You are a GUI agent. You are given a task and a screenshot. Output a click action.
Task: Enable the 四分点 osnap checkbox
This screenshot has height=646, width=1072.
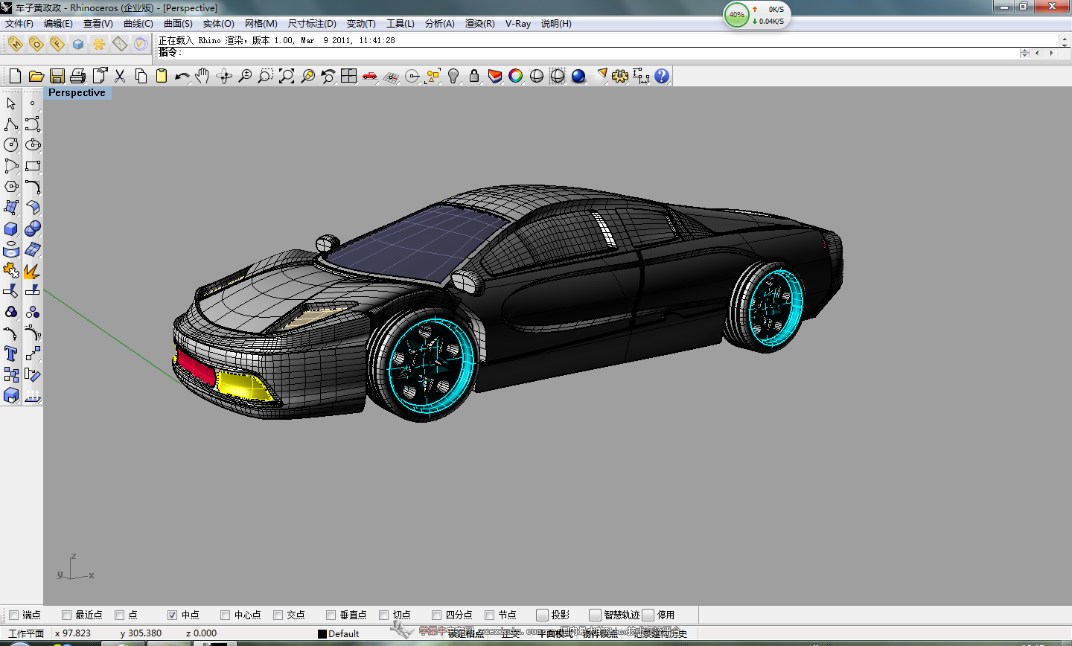436,615
